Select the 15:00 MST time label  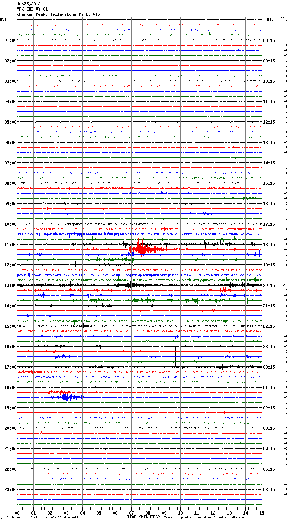(x=11, y=326)
